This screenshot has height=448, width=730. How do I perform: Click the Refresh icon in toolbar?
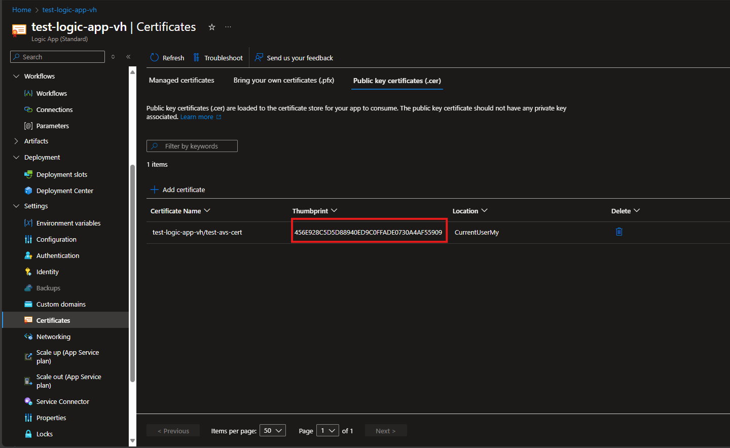tap(155, 58)
